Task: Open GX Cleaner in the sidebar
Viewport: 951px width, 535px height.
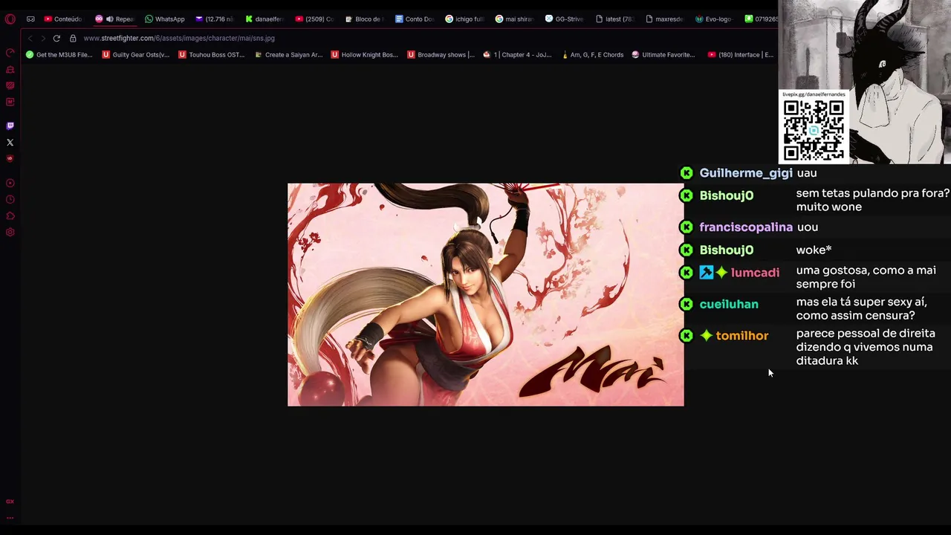Action: [10, 69]
